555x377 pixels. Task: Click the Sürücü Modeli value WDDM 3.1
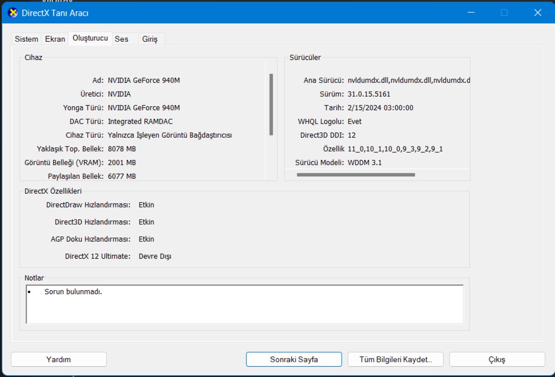365,163
